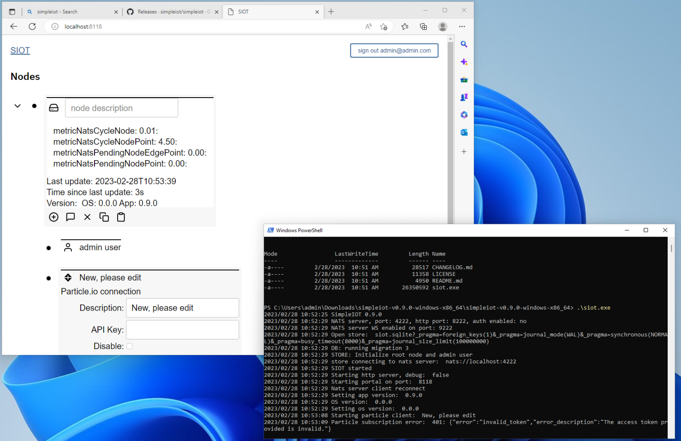Expand the admin user node
Image resolution: width=681 pixels, height=441 pixels.
coord(48,248)
